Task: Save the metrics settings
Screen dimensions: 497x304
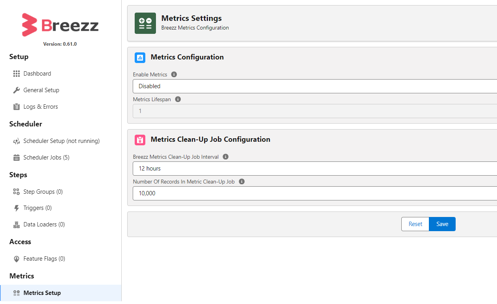Action: [x=442, y=224]
